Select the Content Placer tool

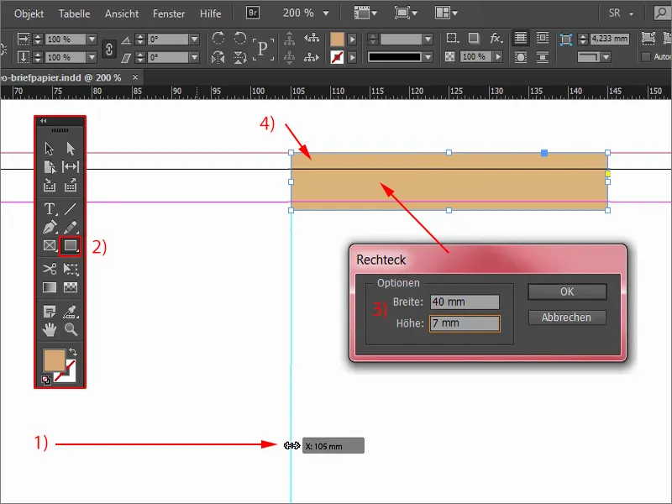[x=71, y=185]
